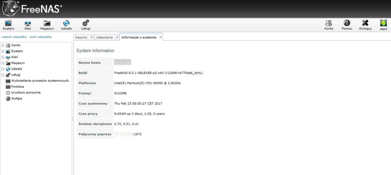Image resolution: width=391 pixels, height=175 pixels.
Task: Close the Raporty tab
Action: (91, 37)
